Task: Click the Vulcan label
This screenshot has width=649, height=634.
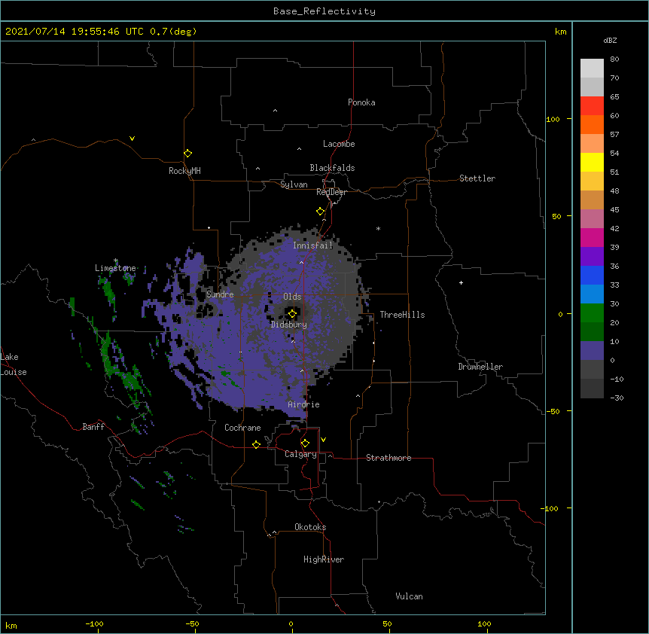Action: [409, 596]
